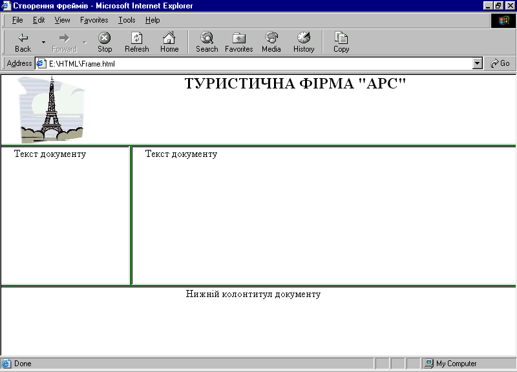Click the IE icon in the status bar

6,364
